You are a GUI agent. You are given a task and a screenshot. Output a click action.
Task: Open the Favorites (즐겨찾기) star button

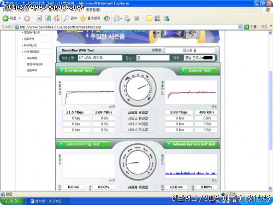click(x=90, y=18)
